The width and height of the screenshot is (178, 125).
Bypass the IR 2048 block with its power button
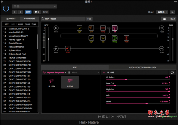point(172,72)
